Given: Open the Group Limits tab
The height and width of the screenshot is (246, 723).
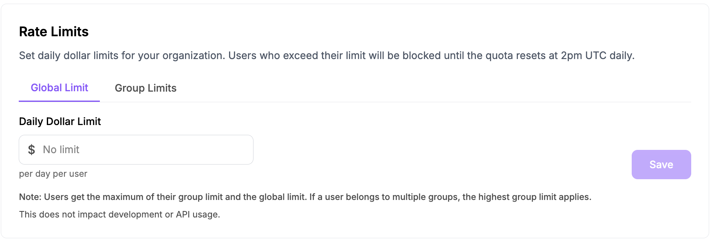Looking at the screenshot, I should (x=145, y=88).
